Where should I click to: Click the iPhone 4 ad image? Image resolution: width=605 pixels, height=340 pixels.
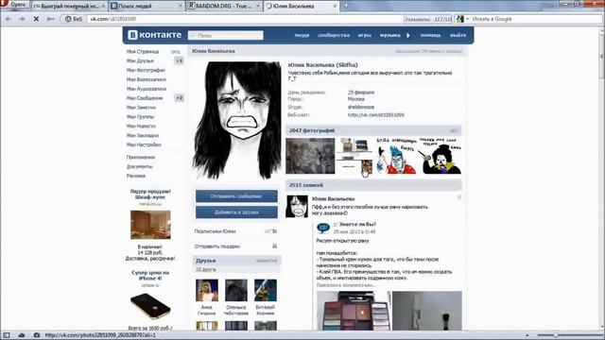(x=150, y=306)
